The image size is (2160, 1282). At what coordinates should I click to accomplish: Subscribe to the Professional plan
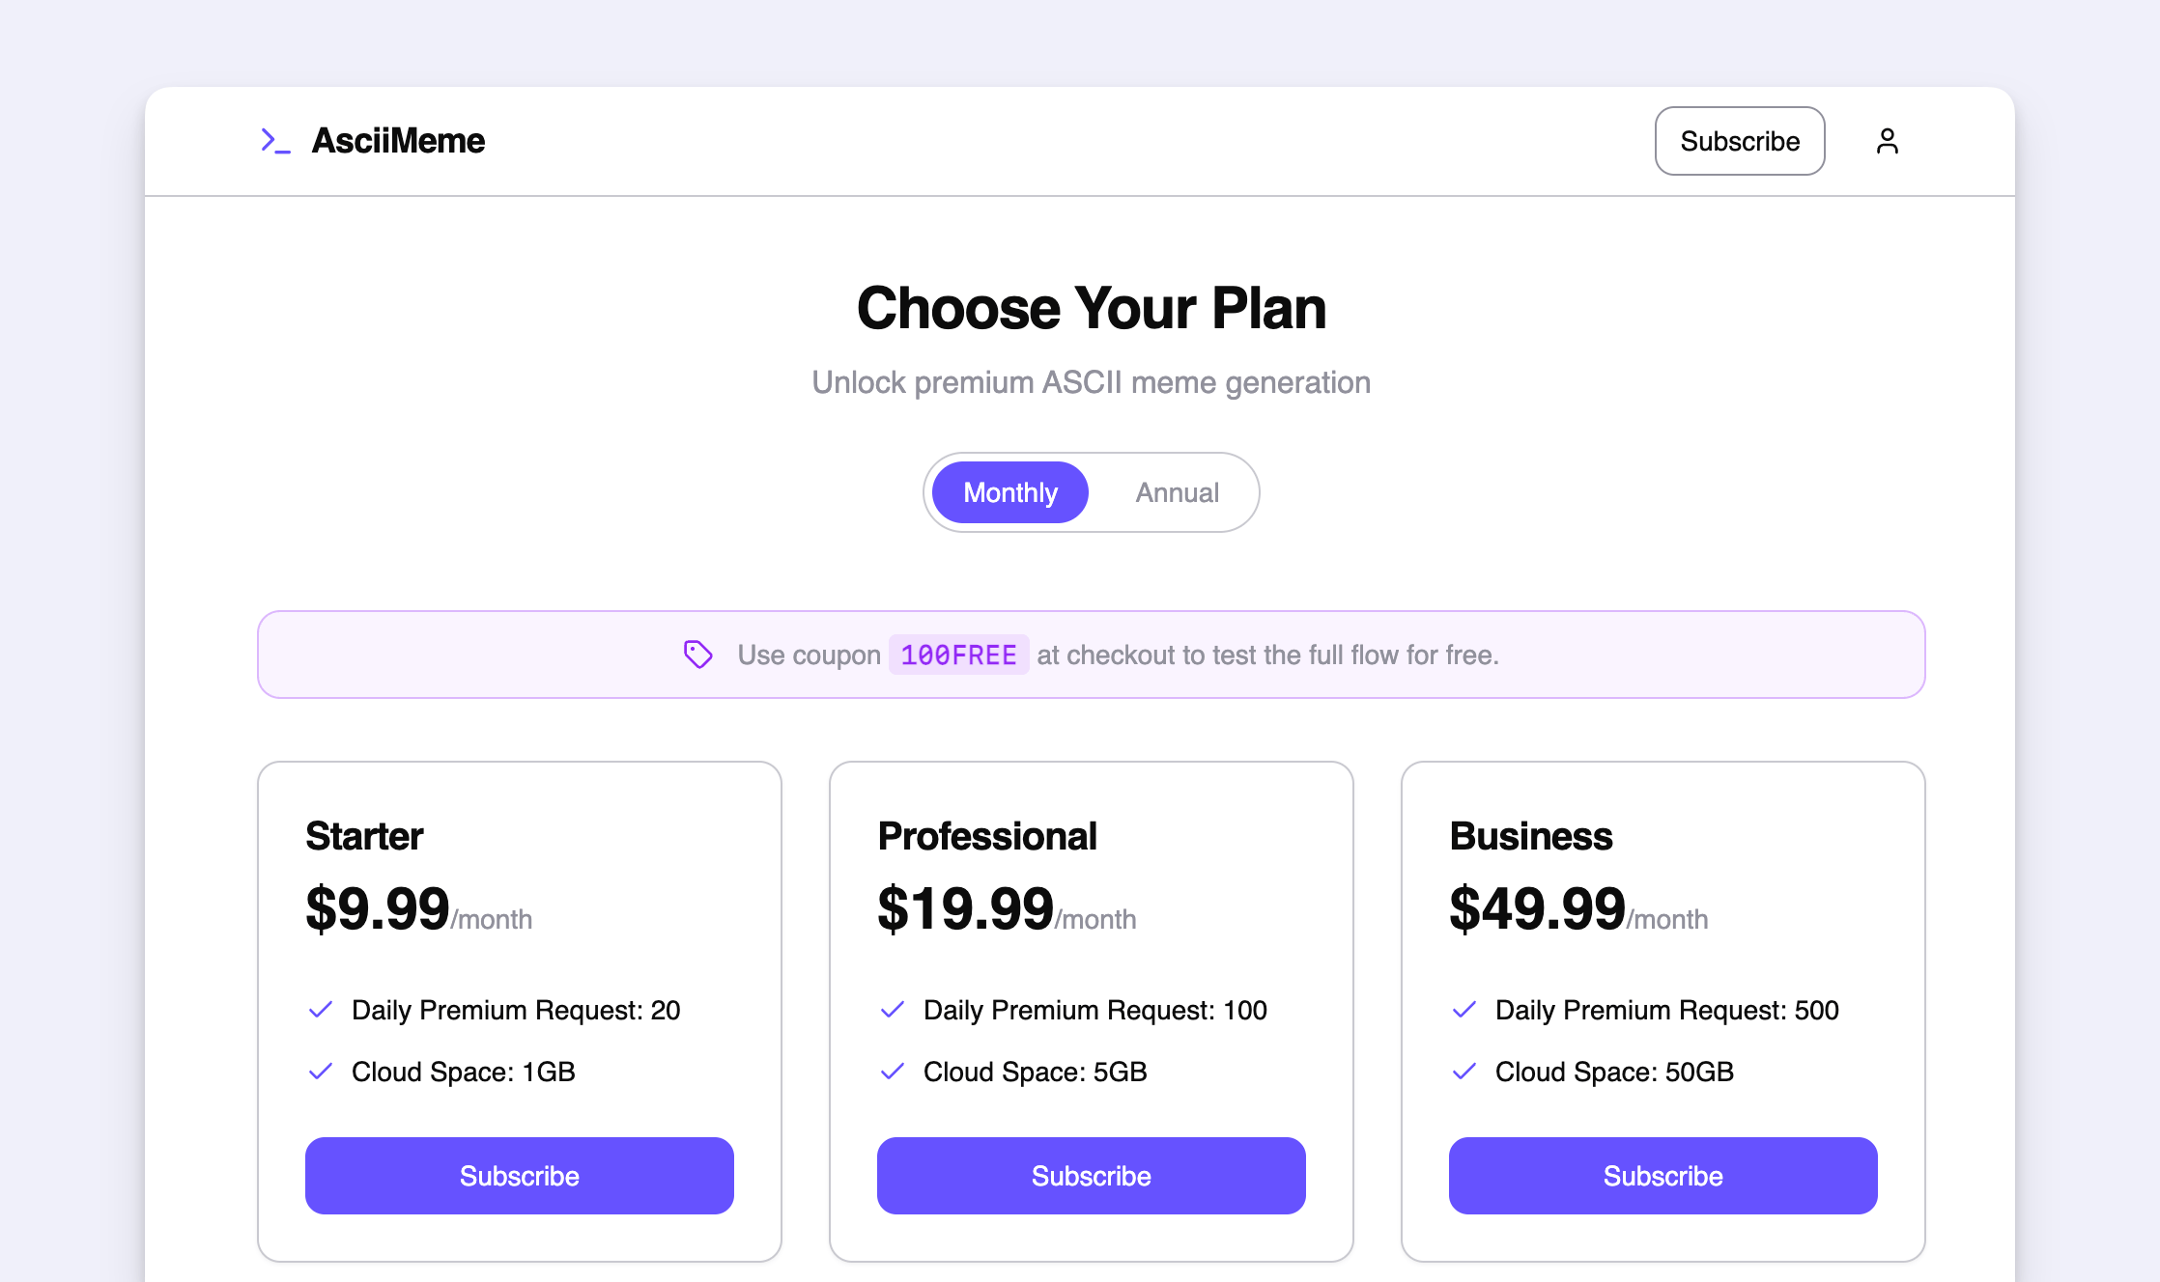click(1091, 1176)
